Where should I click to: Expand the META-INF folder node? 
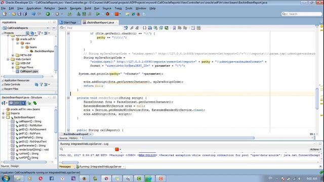click(13, 55)
